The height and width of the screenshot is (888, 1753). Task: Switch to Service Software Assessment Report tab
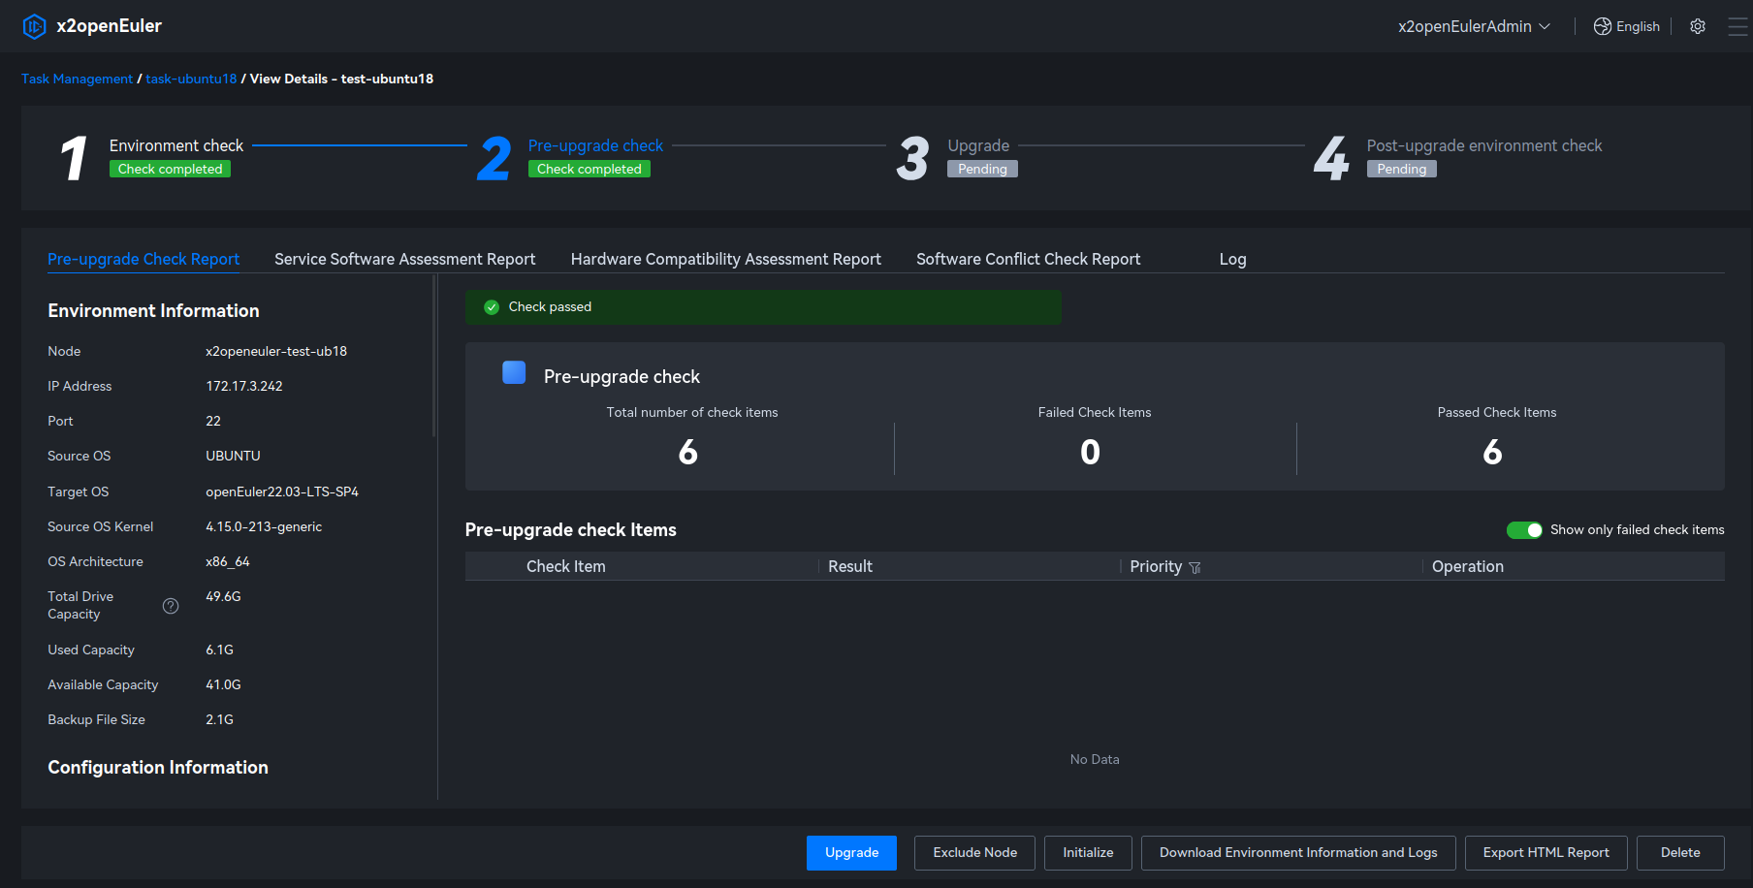(x=404, y=259)
